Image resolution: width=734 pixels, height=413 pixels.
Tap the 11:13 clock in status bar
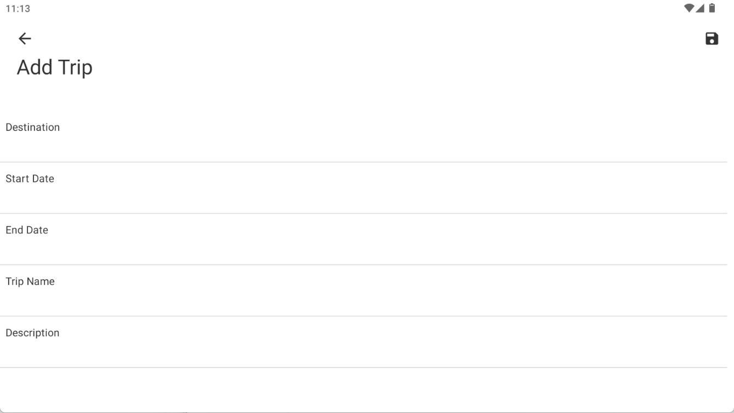click(x=18, y=9)
